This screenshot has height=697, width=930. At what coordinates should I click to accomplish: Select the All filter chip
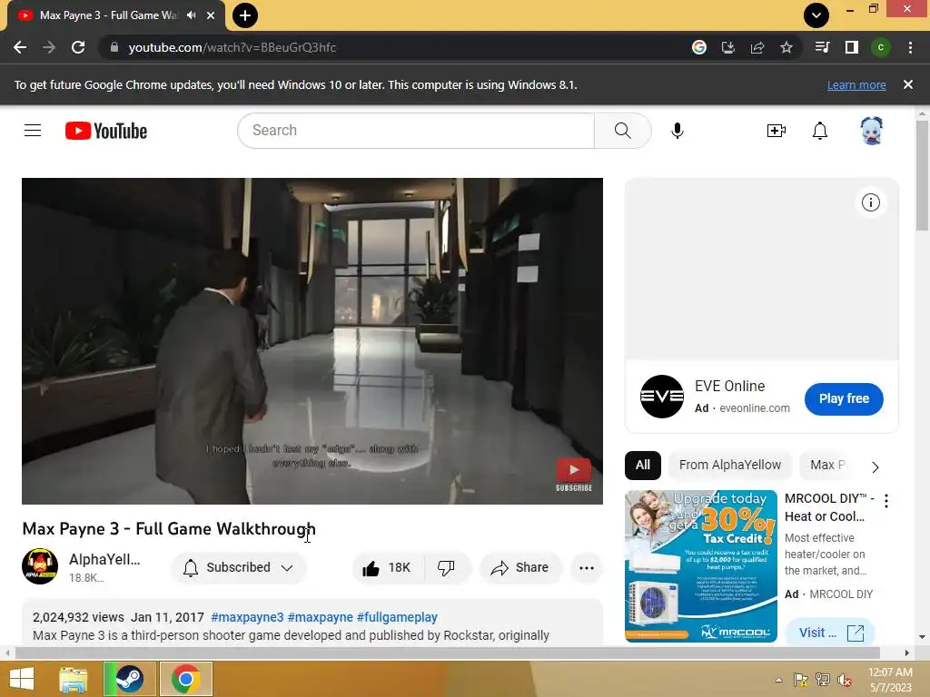[x=643, y=466]
